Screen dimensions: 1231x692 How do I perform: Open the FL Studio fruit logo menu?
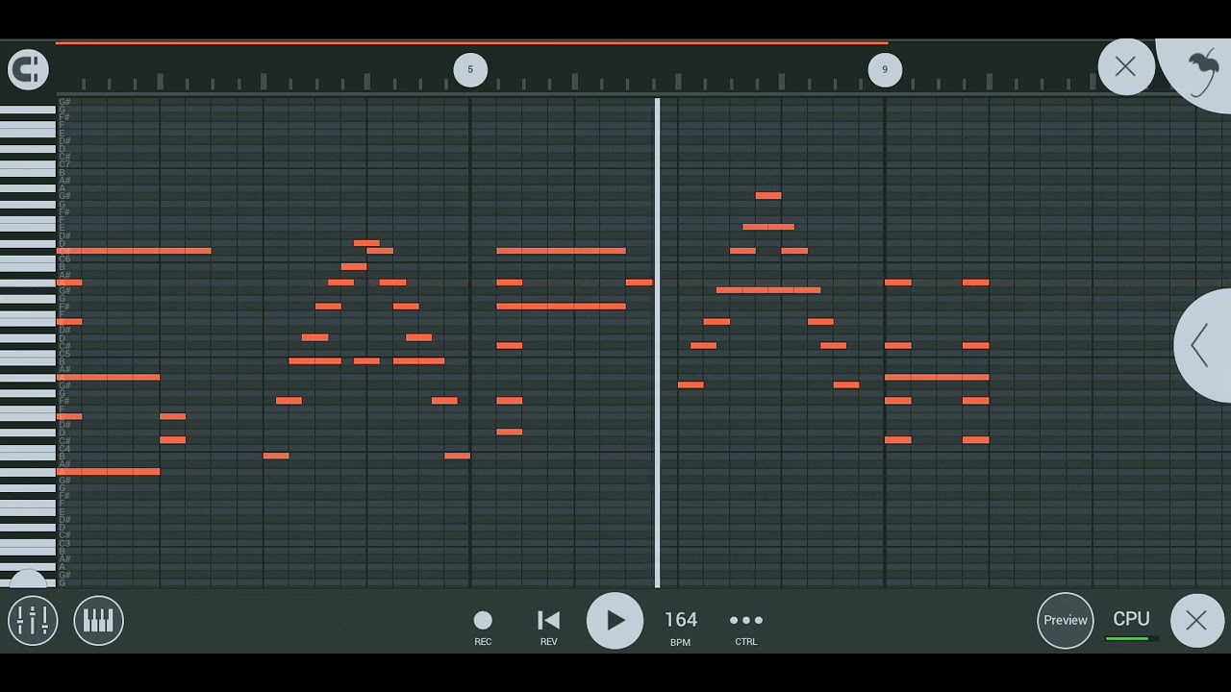(x=1201, y=72)
